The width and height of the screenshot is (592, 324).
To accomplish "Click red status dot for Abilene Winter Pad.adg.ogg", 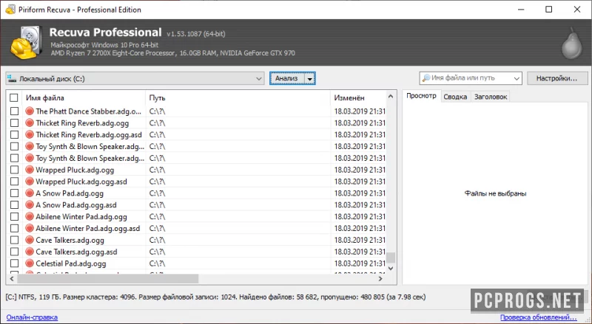I will coord(30,216).
